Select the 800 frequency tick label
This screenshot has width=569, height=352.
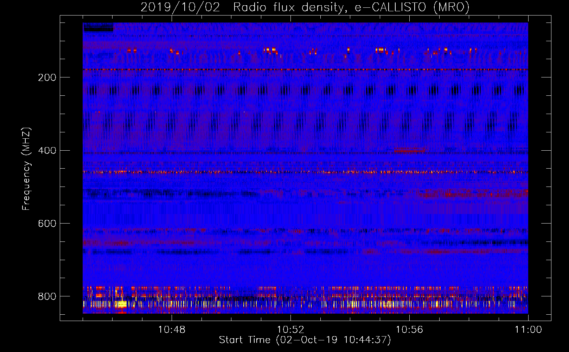click(47, 296)
